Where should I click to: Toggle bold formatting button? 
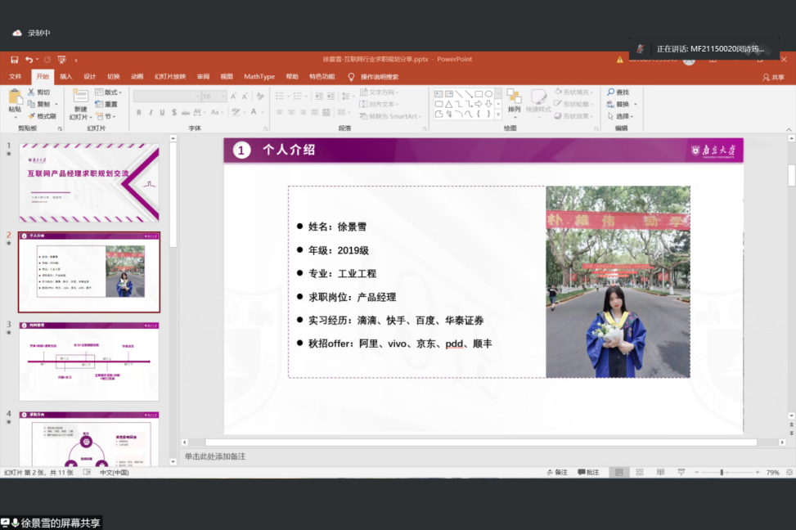[x=139, y=112]
